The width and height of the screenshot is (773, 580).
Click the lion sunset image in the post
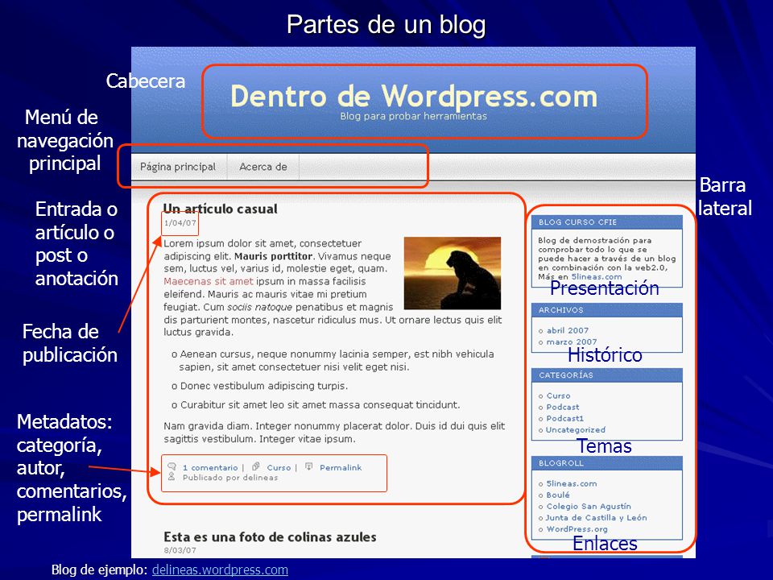pos(452,273)
